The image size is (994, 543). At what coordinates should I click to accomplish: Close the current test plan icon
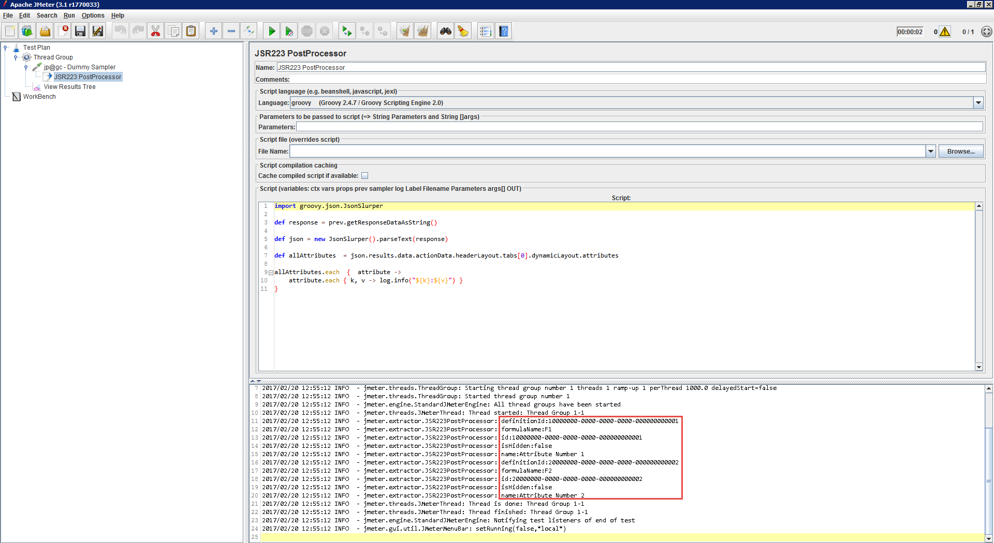tap(63, 31)
